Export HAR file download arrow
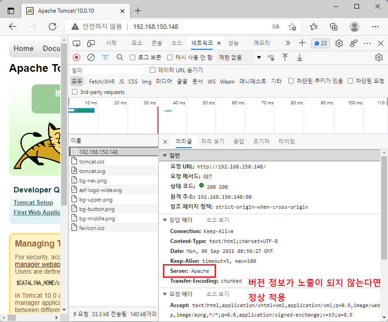This screenshot has height=322, width=388. pyautogui.click(x=300, y=57)
